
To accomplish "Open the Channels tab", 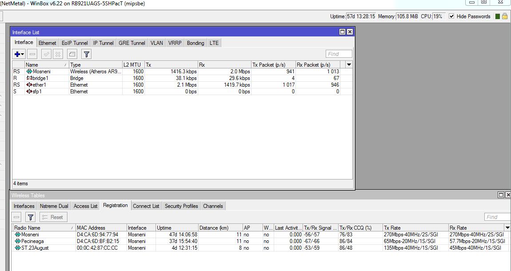I will click(213, 206).
